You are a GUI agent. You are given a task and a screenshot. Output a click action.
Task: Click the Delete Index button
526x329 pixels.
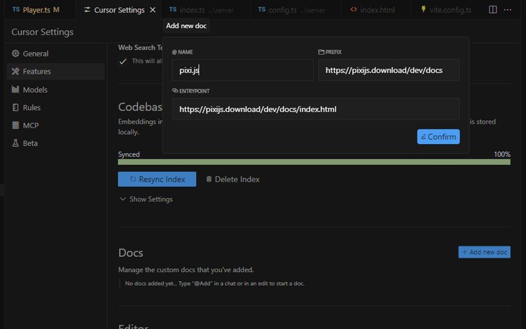coord(233,180)
